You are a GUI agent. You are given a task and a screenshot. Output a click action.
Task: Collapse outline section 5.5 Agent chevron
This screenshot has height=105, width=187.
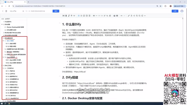[x=3, y=57]
